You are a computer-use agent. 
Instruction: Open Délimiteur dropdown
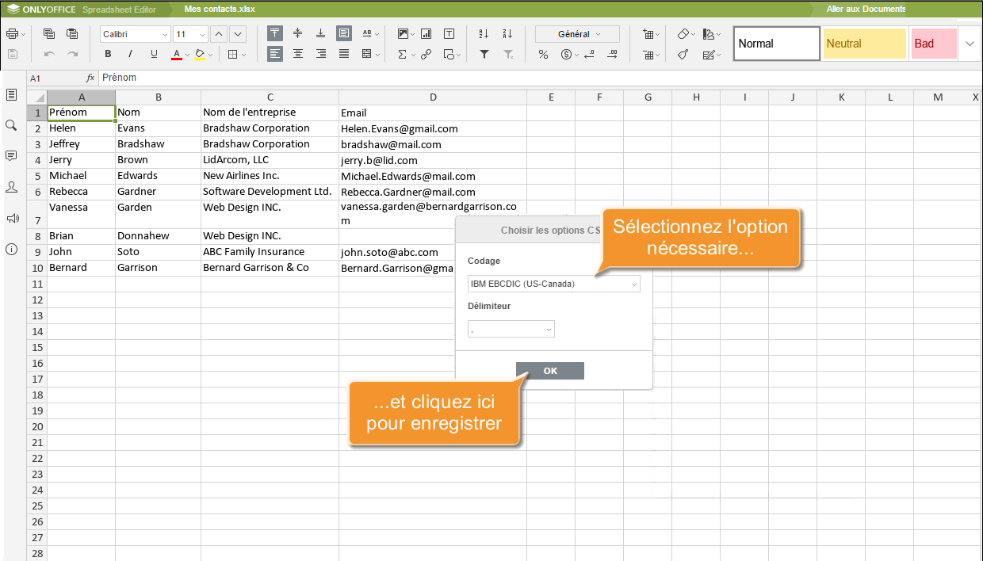511,329
